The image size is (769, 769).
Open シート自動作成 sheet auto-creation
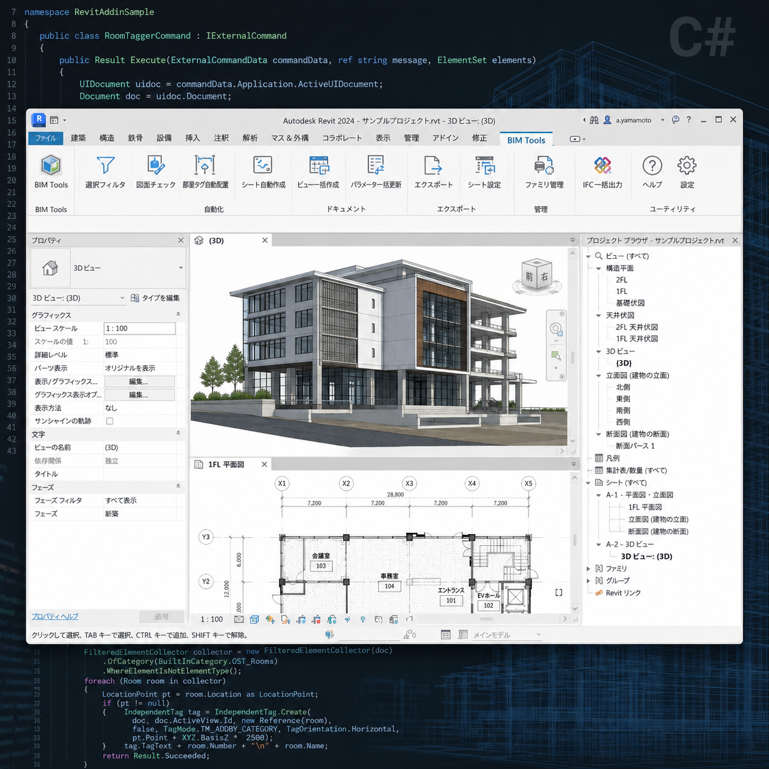coord(263,171)
